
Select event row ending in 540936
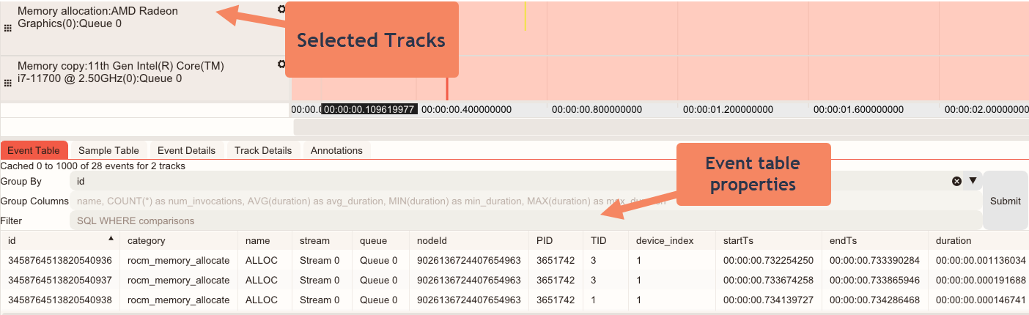coord(60,260)
